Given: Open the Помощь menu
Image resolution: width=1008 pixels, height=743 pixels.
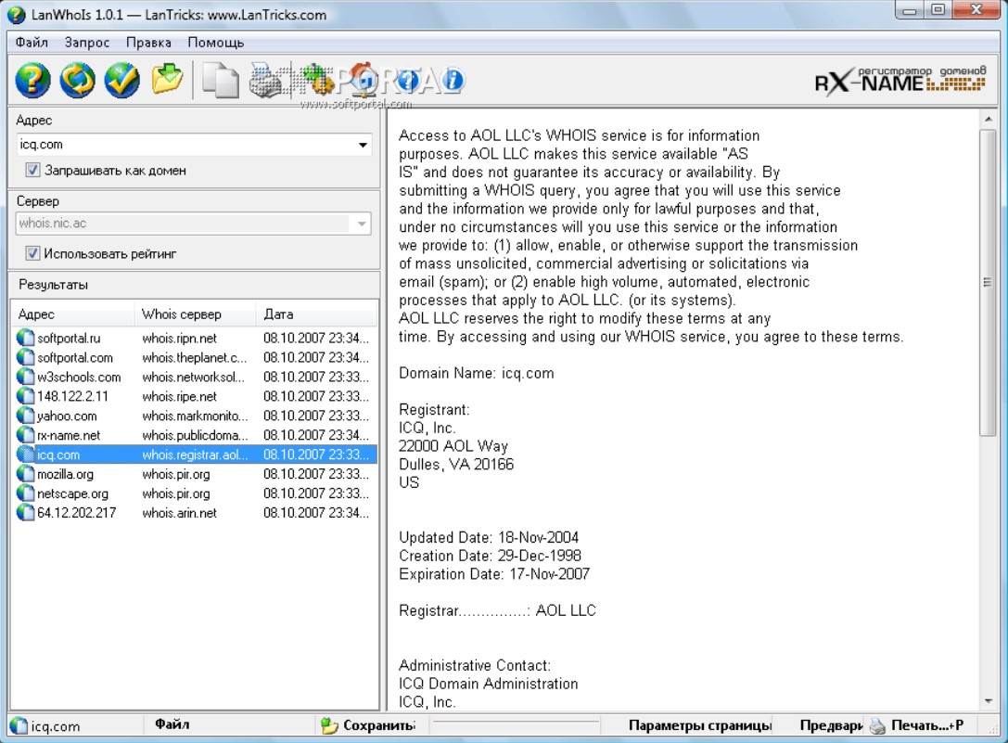Looking at the screenshot, I should coord(215,42).
